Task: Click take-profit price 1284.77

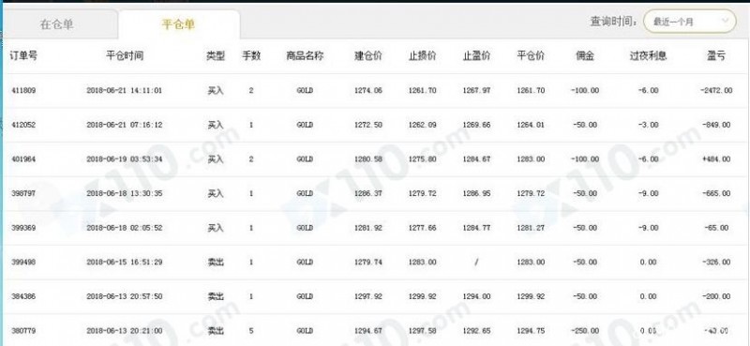Action: point(476,228)
